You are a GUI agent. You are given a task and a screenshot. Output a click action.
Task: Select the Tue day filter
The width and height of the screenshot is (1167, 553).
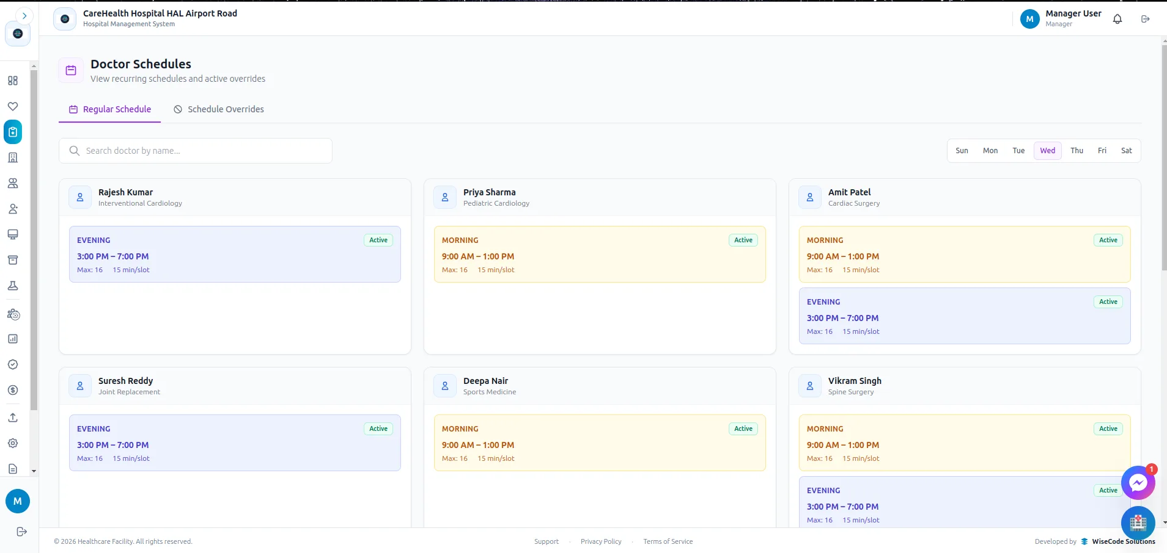[1018, 151]
